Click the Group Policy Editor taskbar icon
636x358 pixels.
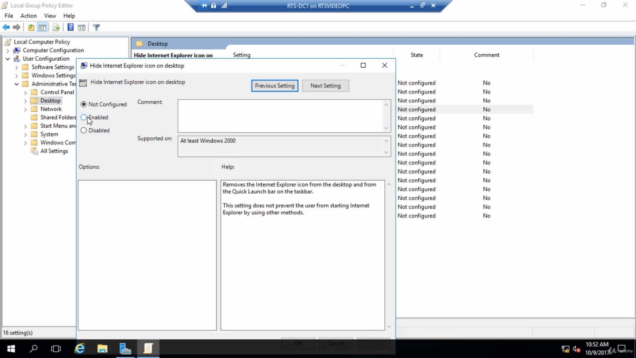pyautogui.click(x=148, y=348)
